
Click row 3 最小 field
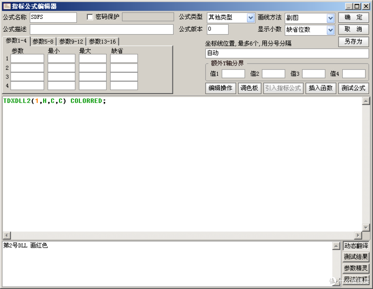coord(61,76)
